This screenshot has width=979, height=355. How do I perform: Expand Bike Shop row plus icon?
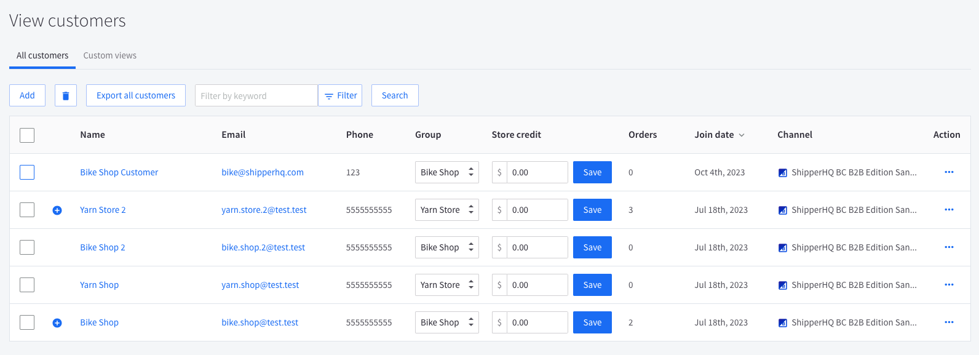(57, 323)
